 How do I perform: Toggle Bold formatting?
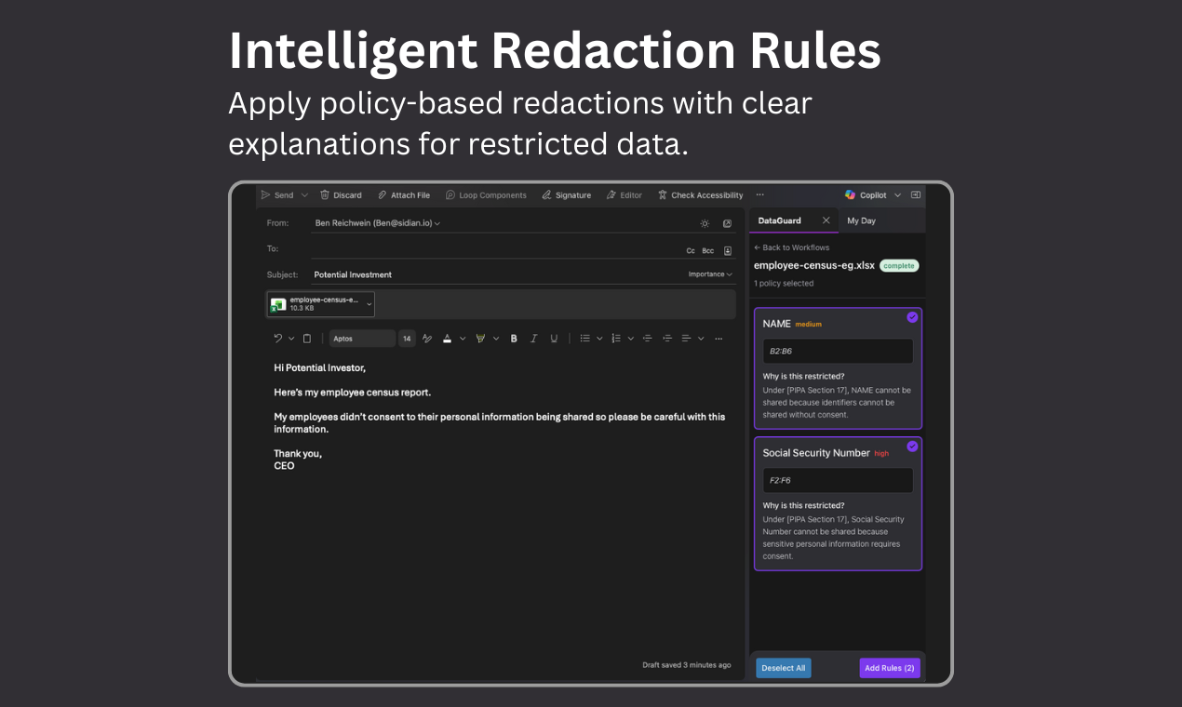514,338
